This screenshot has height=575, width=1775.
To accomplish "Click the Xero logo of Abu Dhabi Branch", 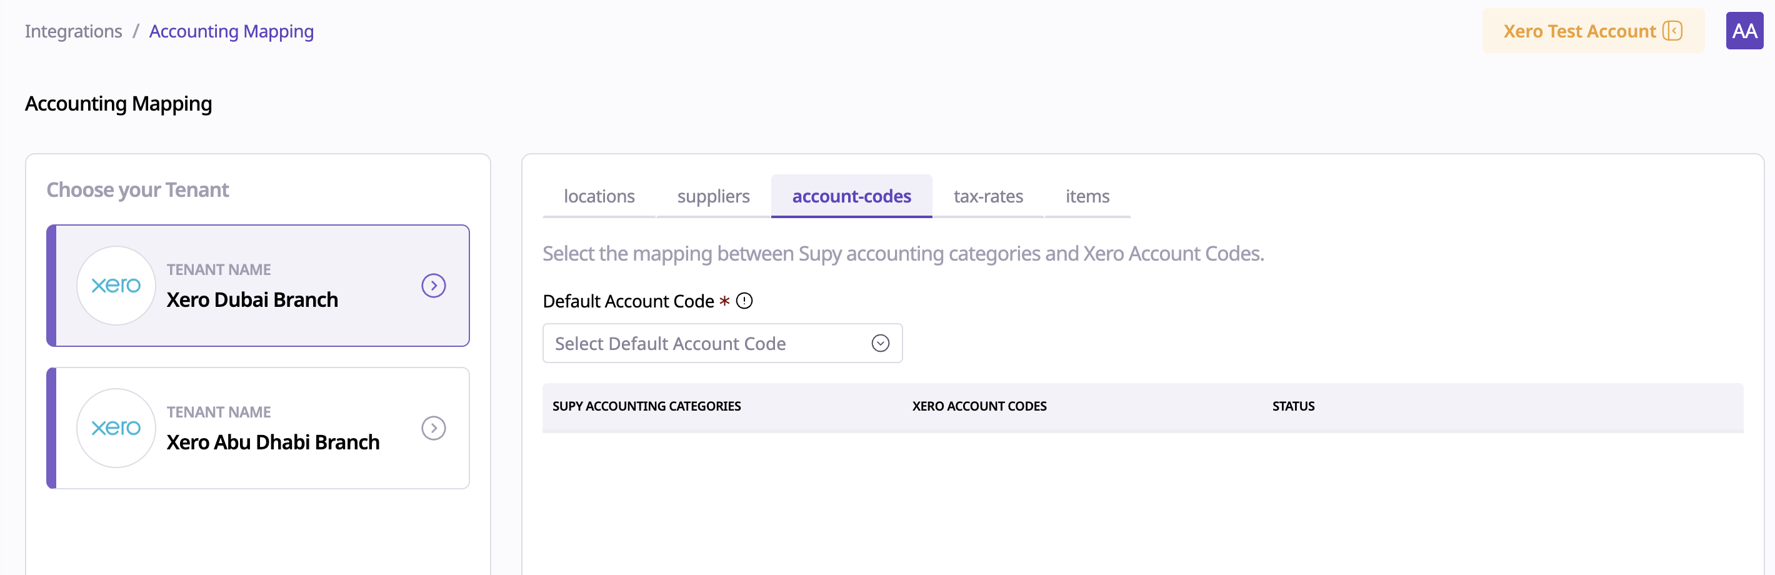I will coord(116,428).
